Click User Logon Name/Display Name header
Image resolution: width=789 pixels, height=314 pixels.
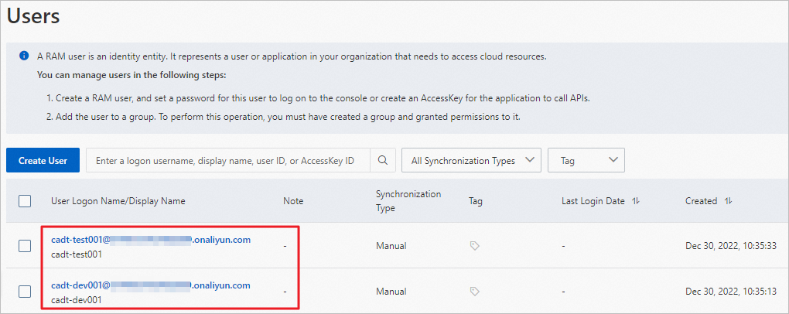pyautogui.click(x=118, y=201)
